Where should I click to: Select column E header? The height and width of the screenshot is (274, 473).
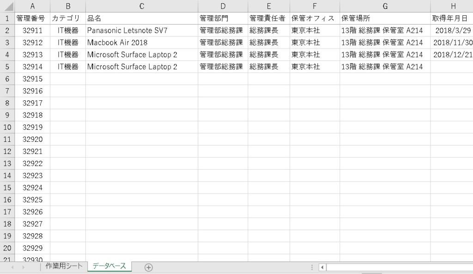[268, 6]
